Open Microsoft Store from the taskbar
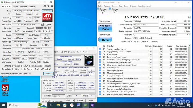 pyautogui.click(x=65, y=105)
